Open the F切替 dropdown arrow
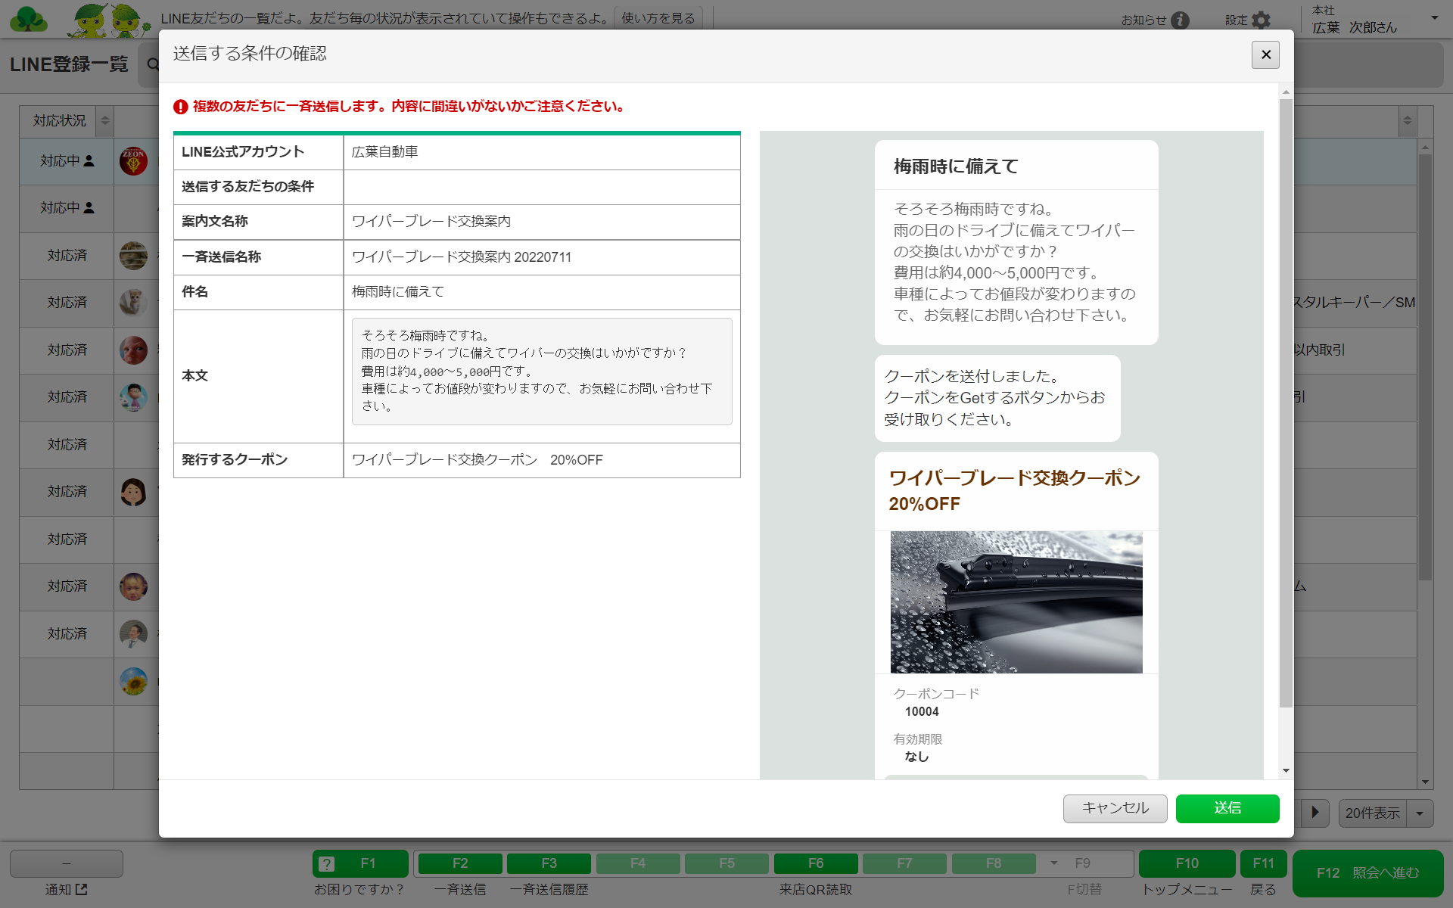The image size is (1453, 908). pyautogui.click(x=1053, y=863)
